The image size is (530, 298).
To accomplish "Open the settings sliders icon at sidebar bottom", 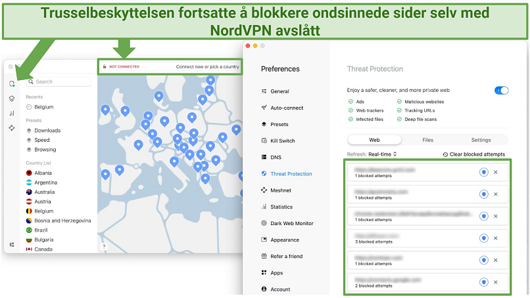I will click(12, 244).
